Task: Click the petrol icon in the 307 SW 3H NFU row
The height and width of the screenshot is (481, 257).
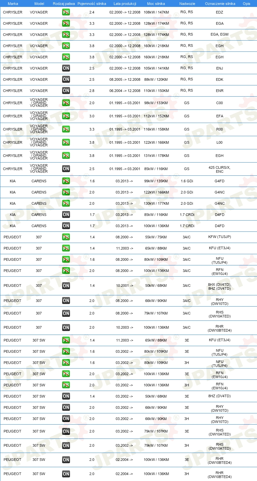Action: 66,363
